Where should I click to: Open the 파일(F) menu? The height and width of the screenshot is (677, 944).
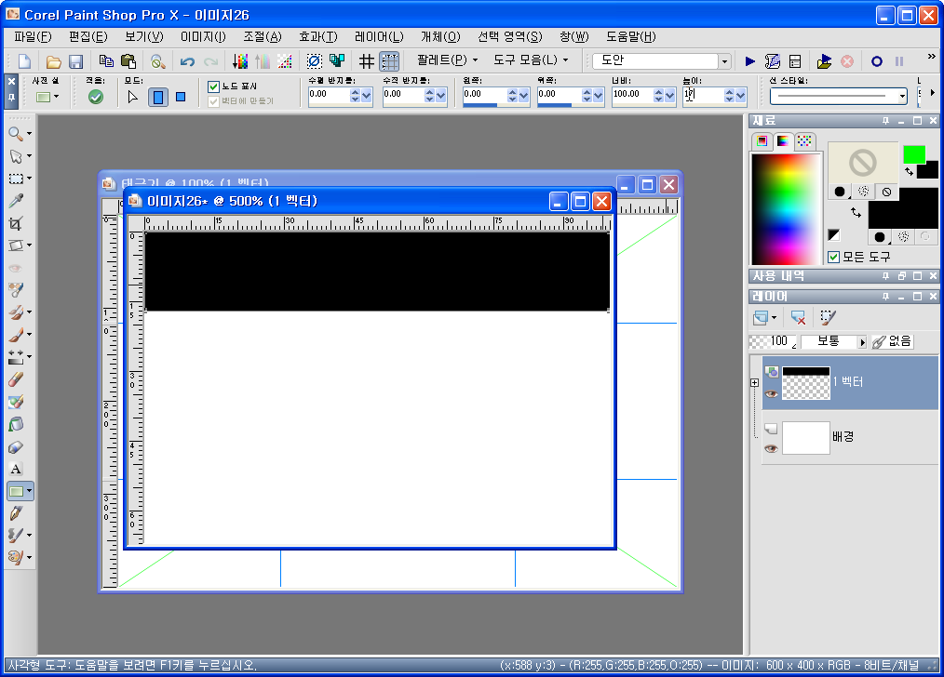coord(34,36)
